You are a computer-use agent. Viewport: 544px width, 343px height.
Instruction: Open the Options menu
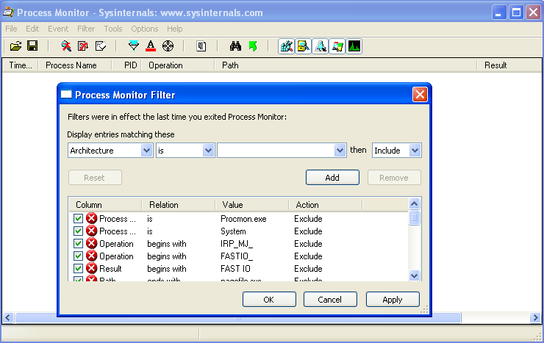pyautogui.click(x=144, y=29)
